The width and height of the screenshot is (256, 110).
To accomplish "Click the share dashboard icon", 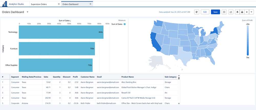I will point(231,12).
